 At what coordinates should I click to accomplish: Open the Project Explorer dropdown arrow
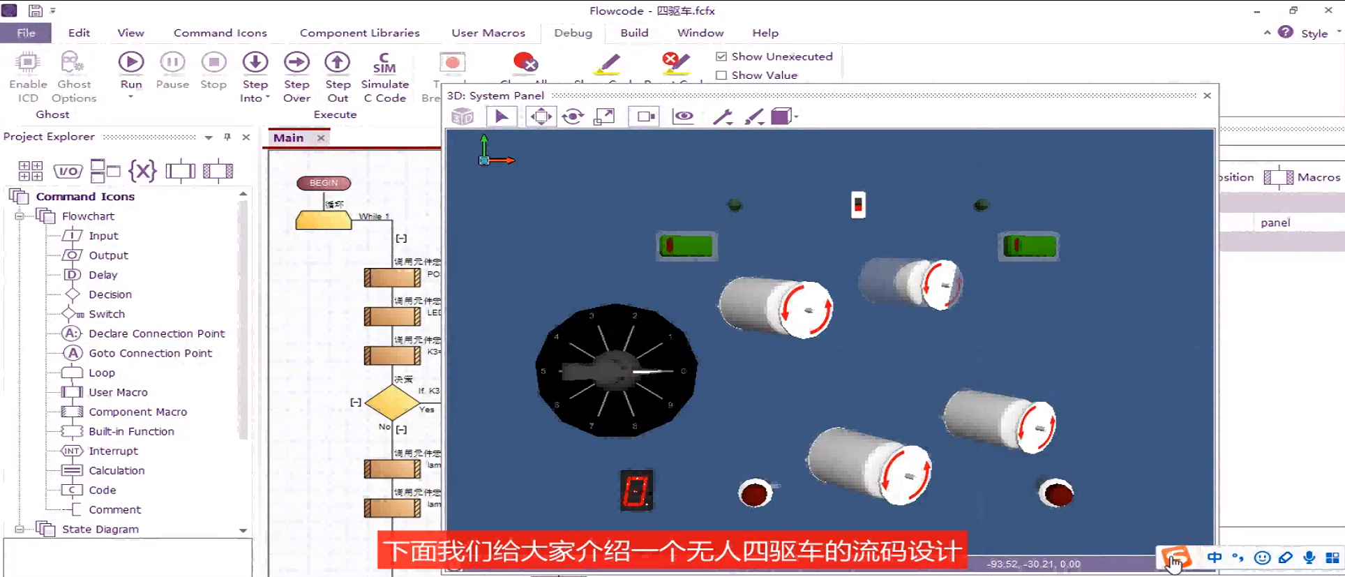[209, 137]
